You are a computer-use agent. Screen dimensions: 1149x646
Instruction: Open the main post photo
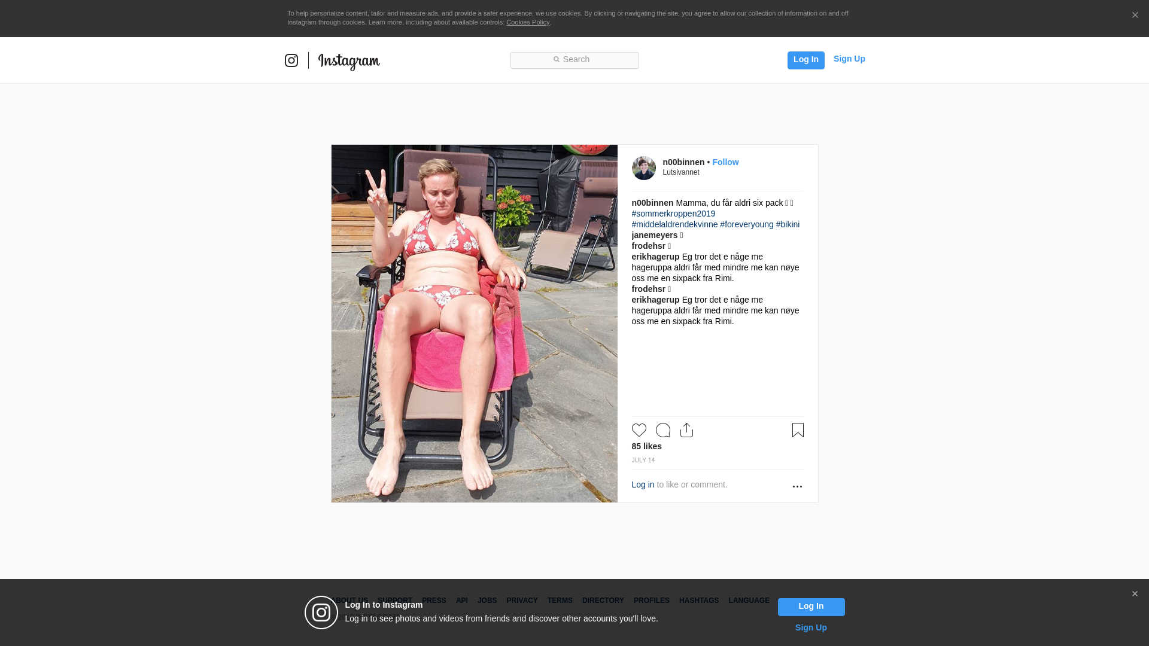coord(475,324)
